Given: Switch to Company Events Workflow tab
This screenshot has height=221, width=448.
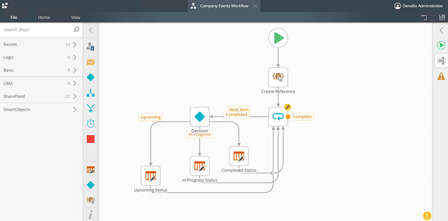Looking at the screenshot, I should point(224,6).
